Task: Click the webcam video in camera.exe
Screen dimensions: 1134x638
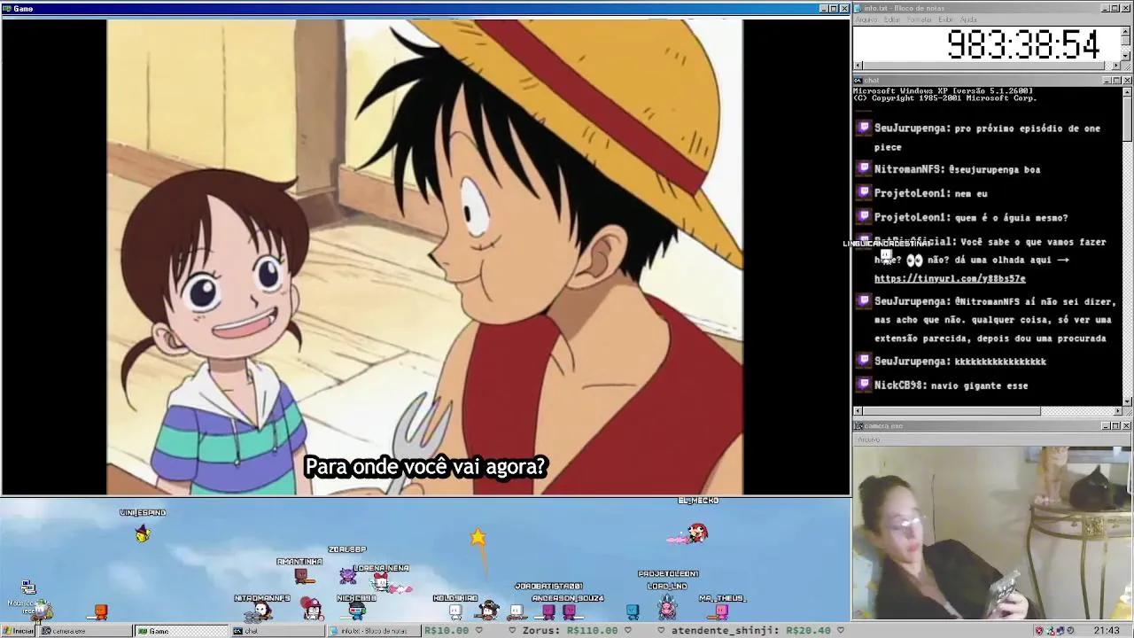Action: 991,532
